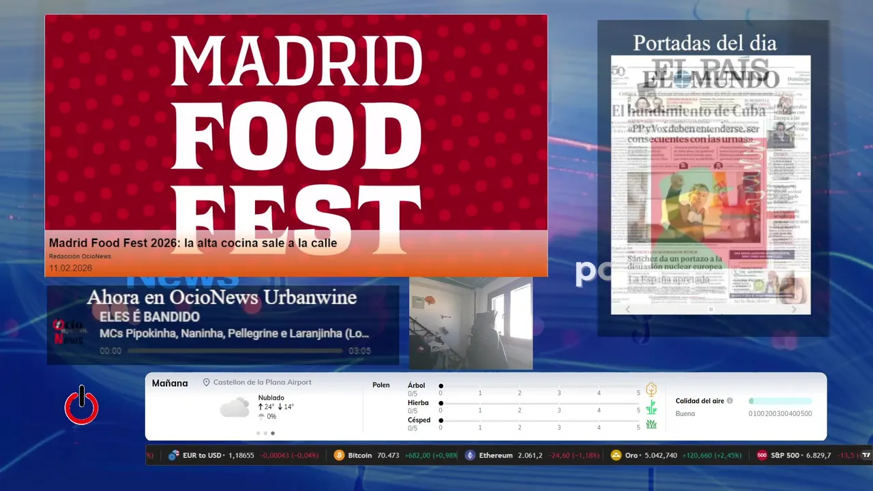Click the Redacción OcioNews byline
The height and width of the screenshot is (491, 873).
coord(80,256)
